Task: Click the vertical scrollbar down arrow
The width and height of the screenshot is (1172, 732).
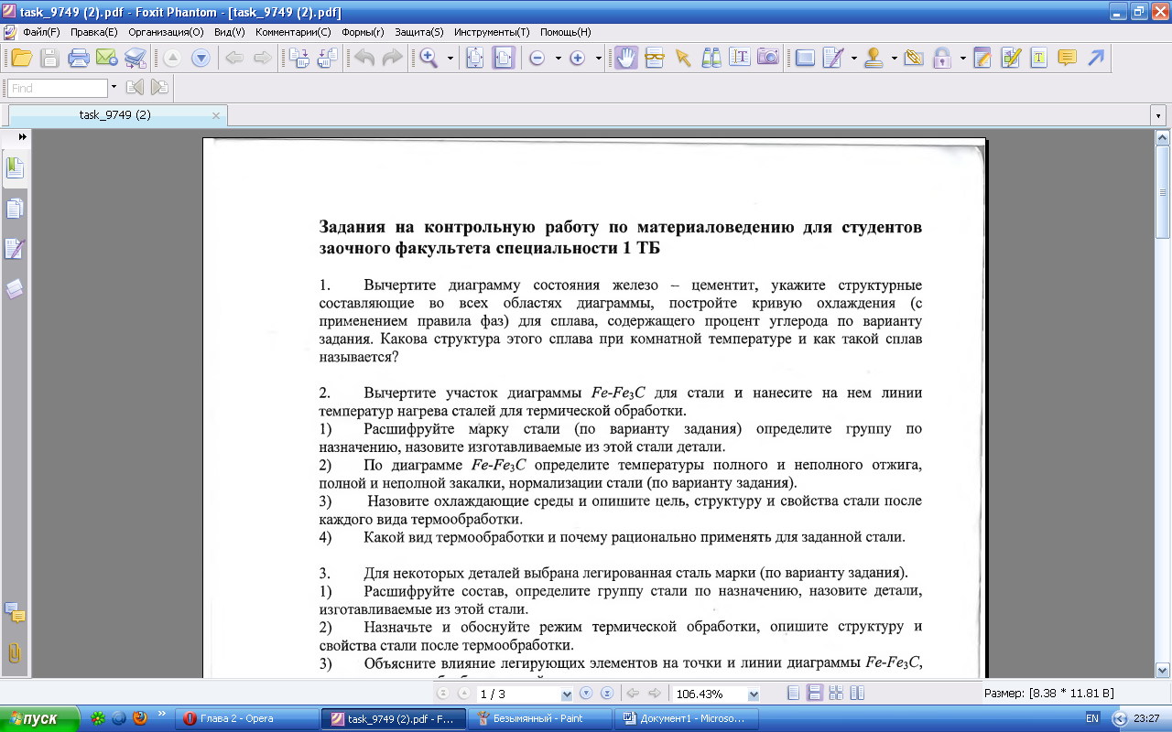Action: click(1163, 671)
